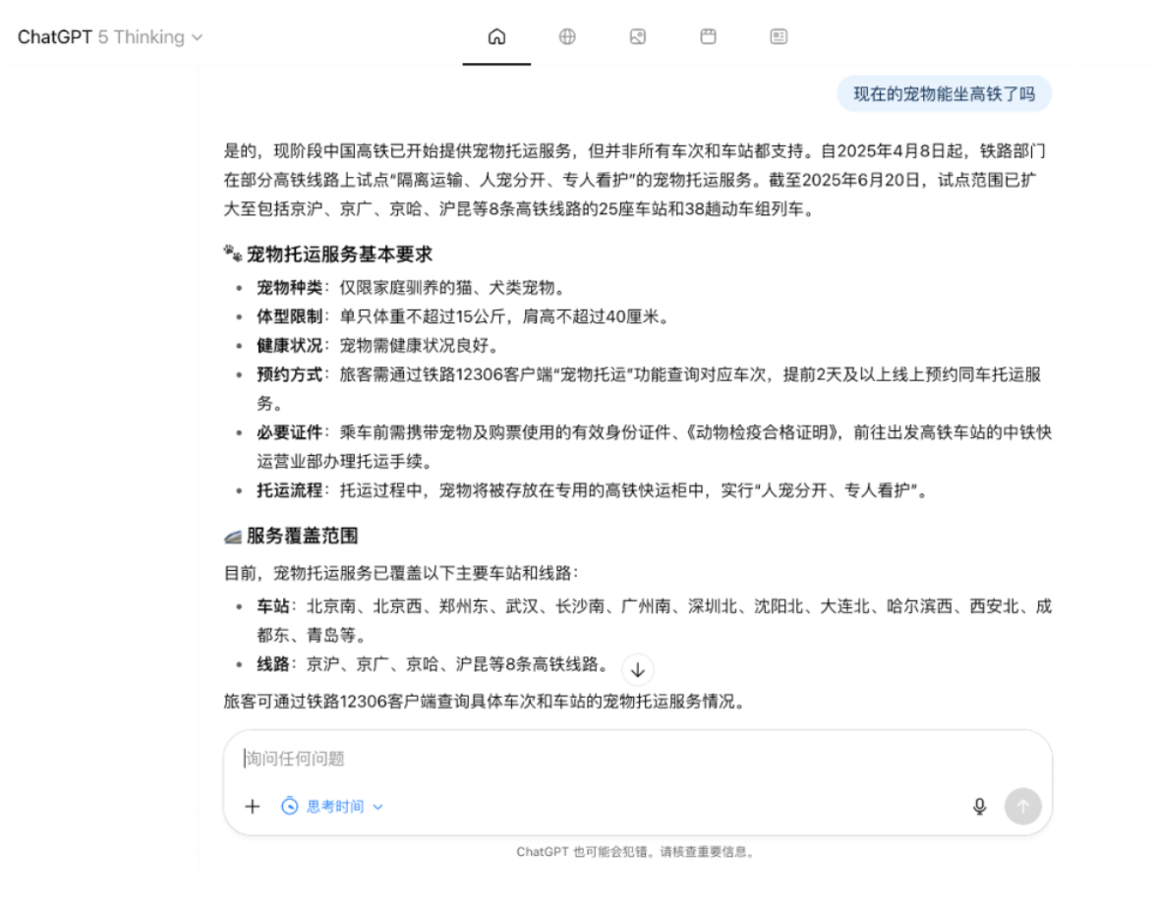Click the 服务覆盖范围 heading

pos(303,536)
